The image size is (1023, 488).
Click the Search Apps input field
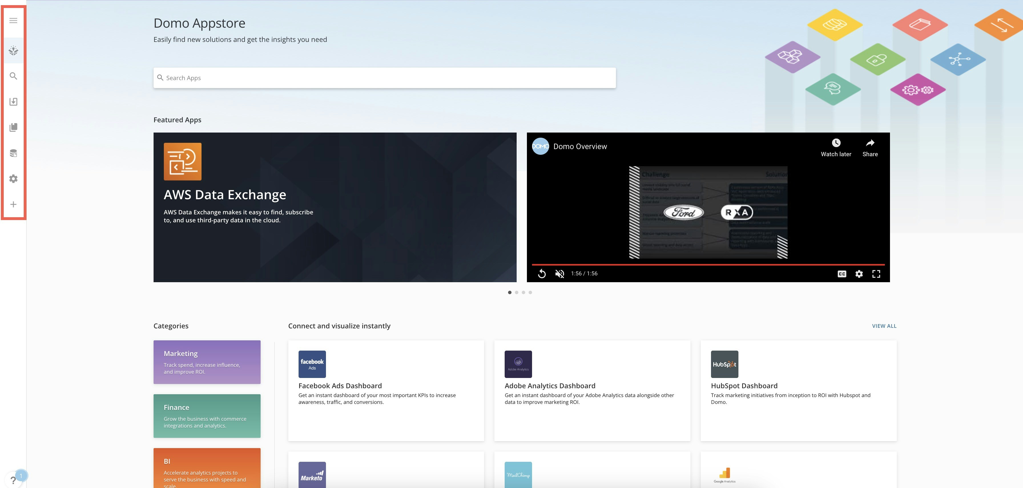point(384,78)
